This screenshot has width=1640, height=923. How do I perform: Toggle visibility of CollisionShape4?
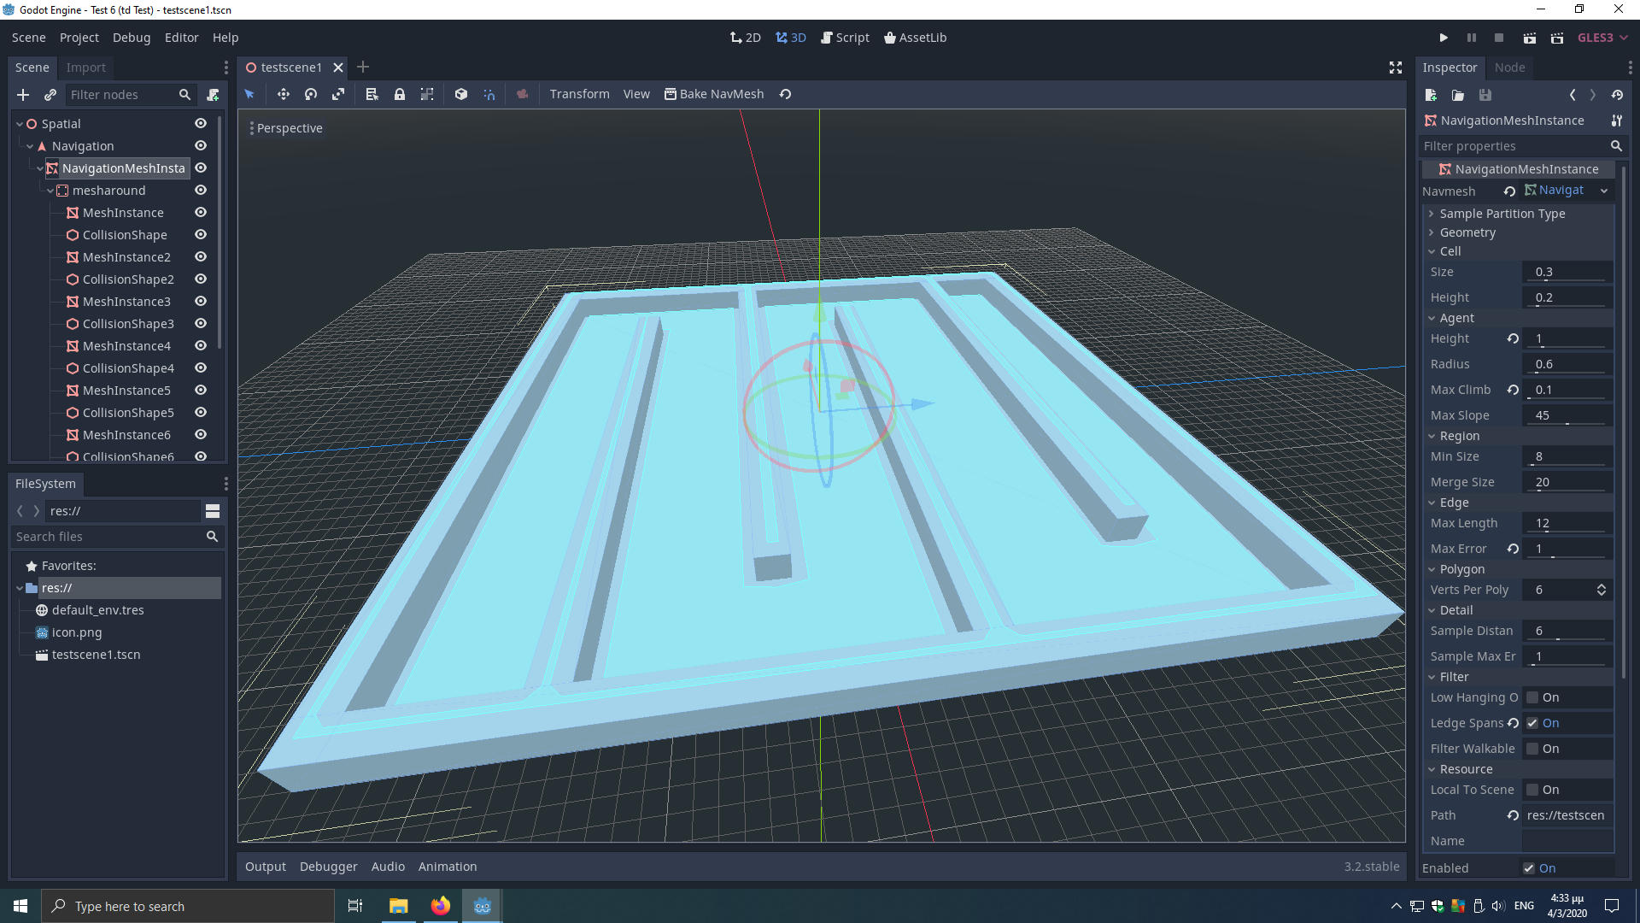click(201, 368)
